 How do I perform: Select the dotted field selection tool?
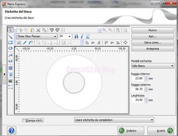(10, 87)
